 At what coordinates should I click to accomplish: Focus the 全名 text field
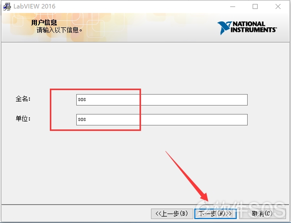tap(162, 100)
